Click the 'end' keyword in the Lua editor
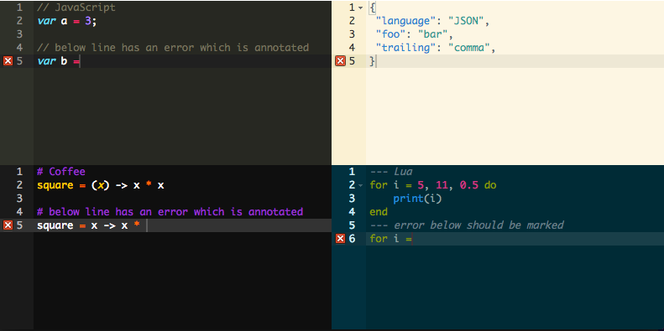Viewport: 664px width, 331px height. point(379,212)
